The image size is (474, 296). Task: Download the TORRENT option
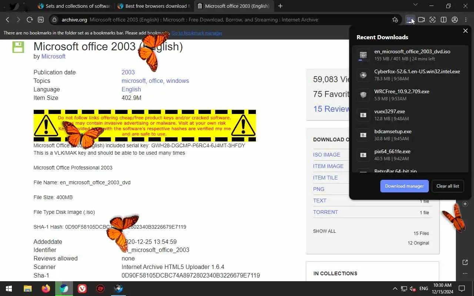(x=326, y=212)
